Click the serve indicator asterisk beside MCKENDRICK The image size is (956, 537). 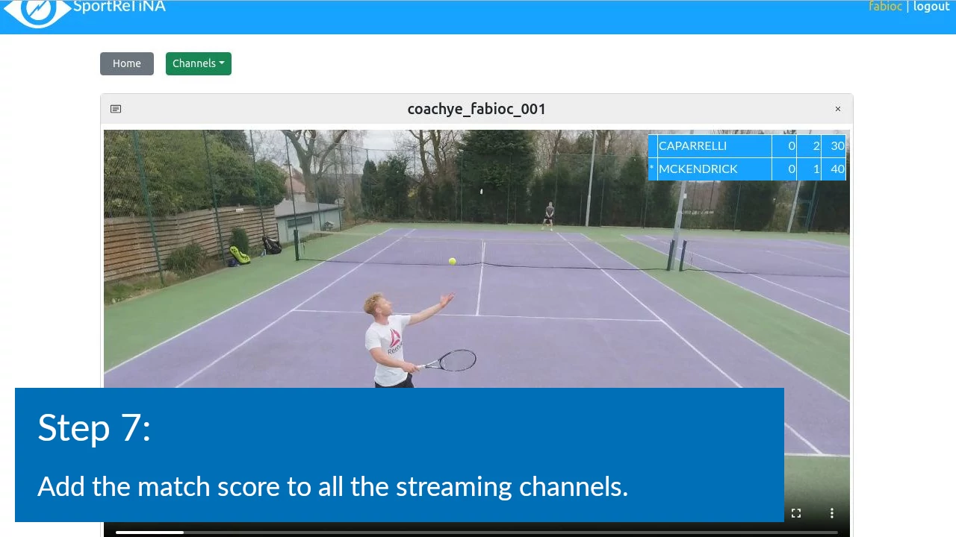[x=651, y=169]
